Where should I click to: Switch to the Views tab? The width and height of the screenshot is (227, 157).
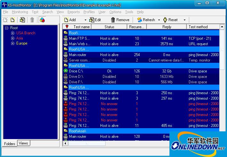point(23,143)
